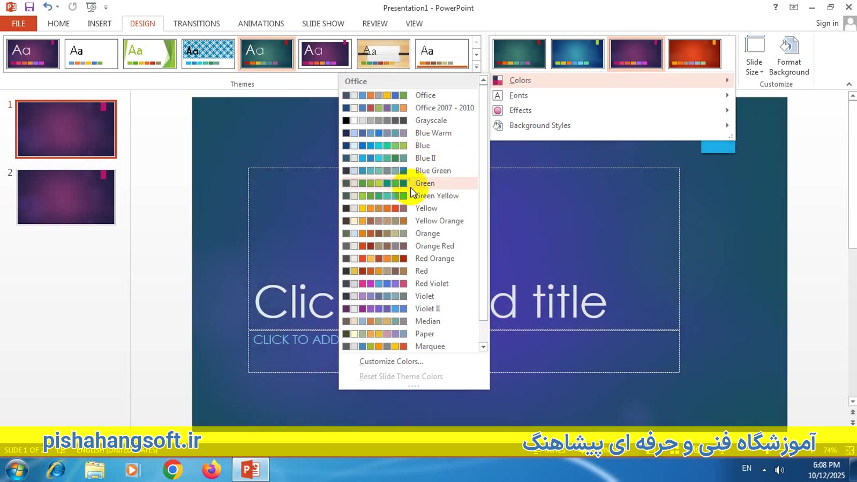The image size is (857, 482).
Task: Open the VIEW tab
Action: point(414,24)
